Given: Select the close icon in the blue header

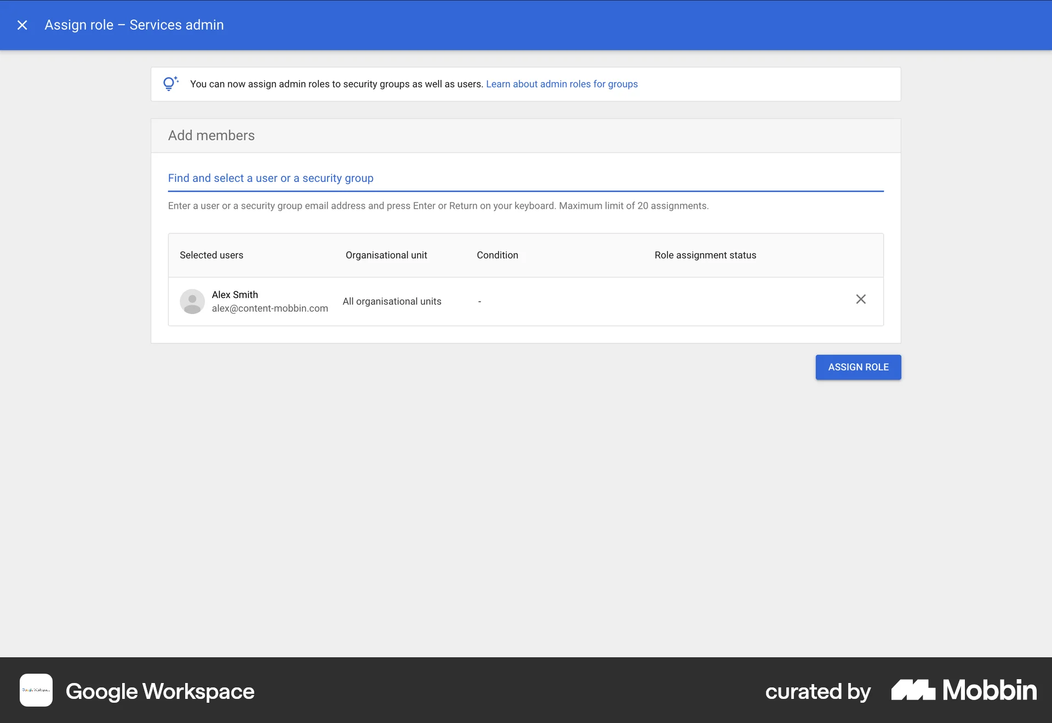Looking at the screenshot, I should 22,25.
